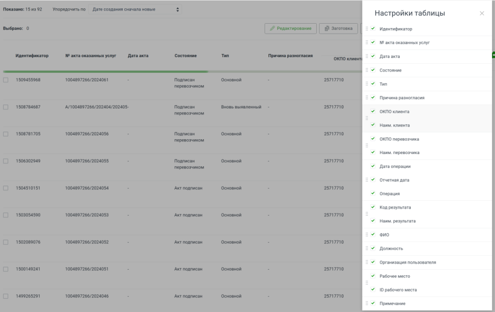Click the Состояние column header in the table
Screen dimensions: 495x312
click(185, 56)
